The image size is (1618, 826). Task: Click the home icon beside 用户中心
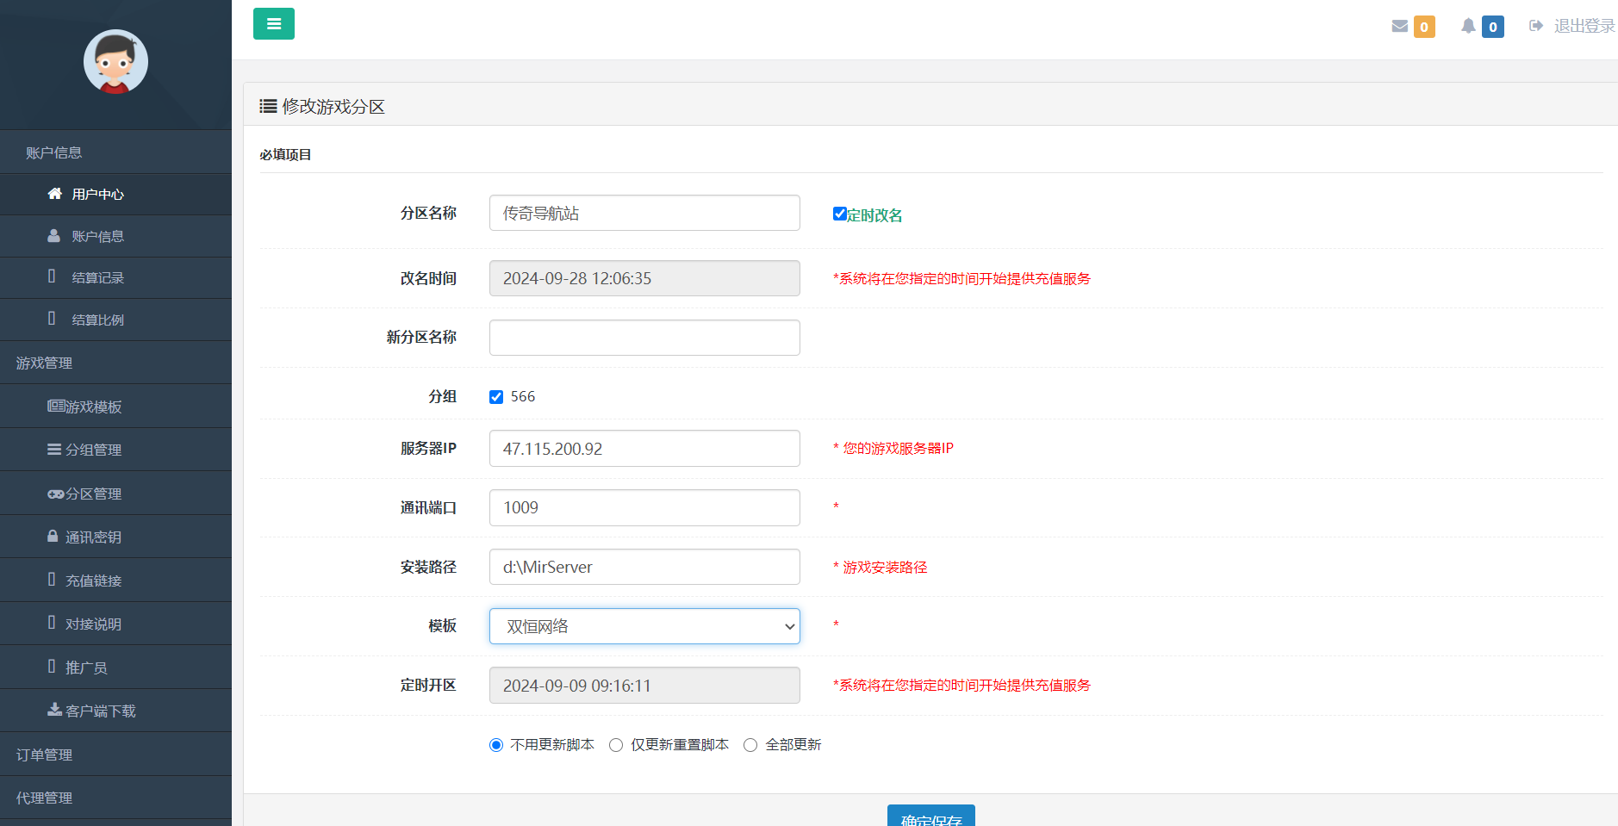pyautogui.click(x=54, y=194)
